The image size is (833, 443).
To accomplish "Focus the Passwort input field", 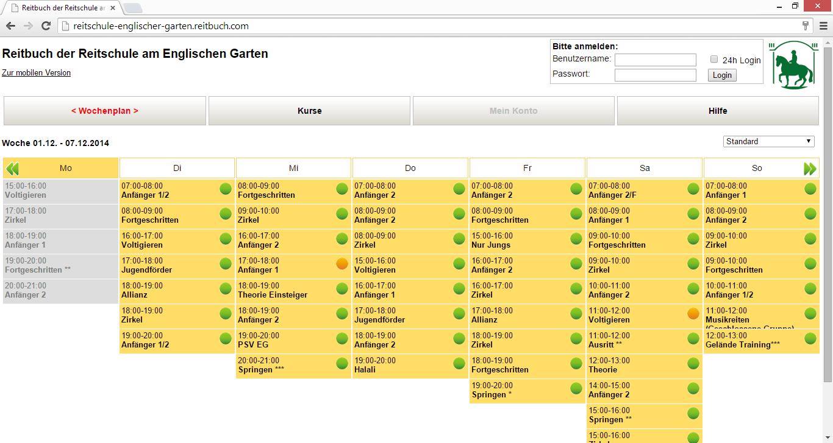I will point(655,75).
